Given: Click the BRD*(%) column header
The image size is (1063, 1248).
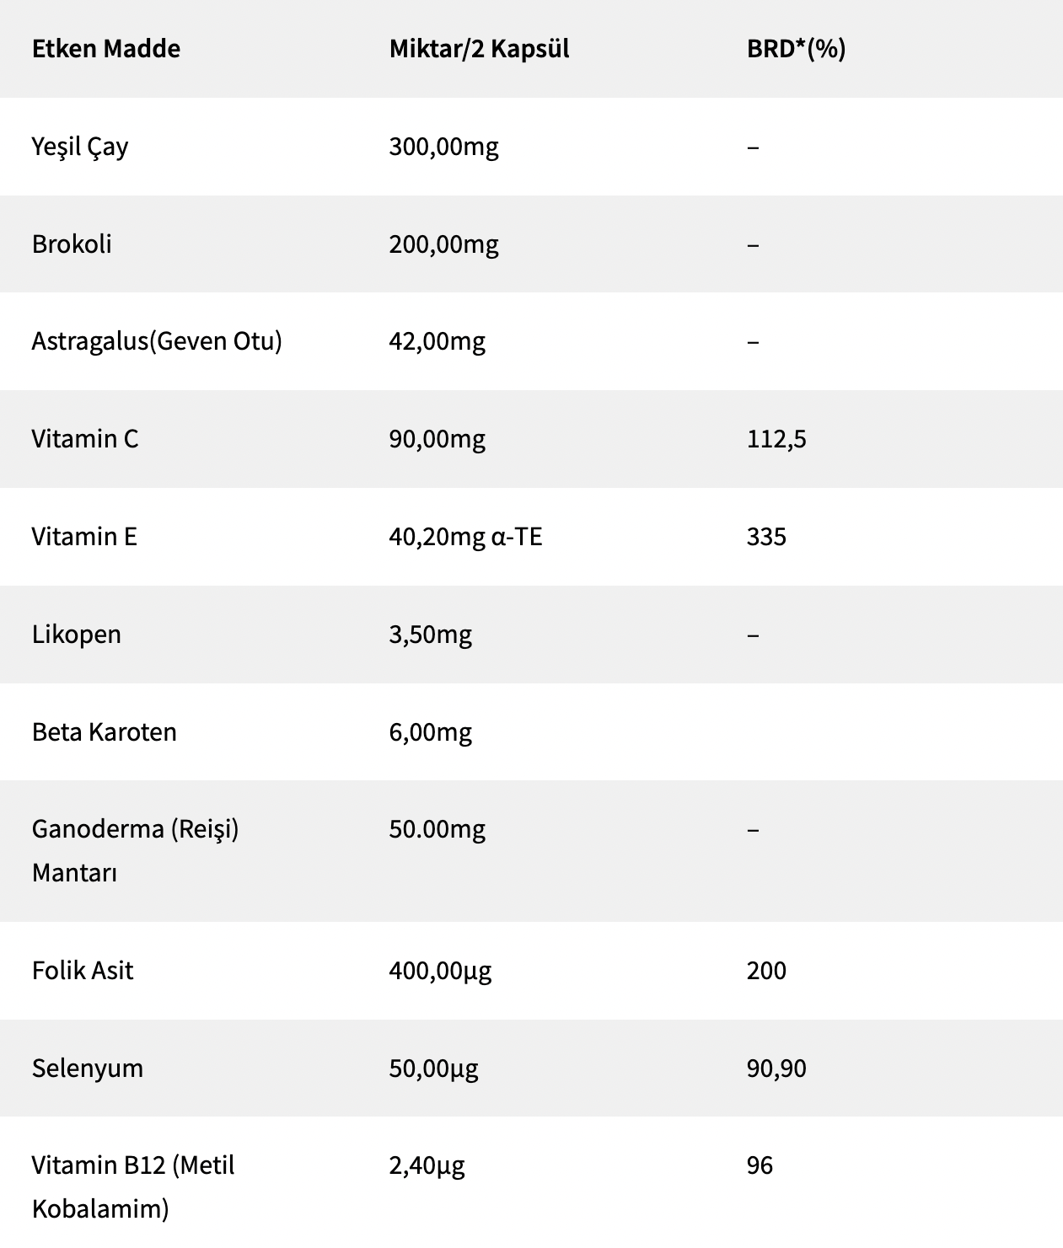Looking at the screenshot, I should point(796,49).
